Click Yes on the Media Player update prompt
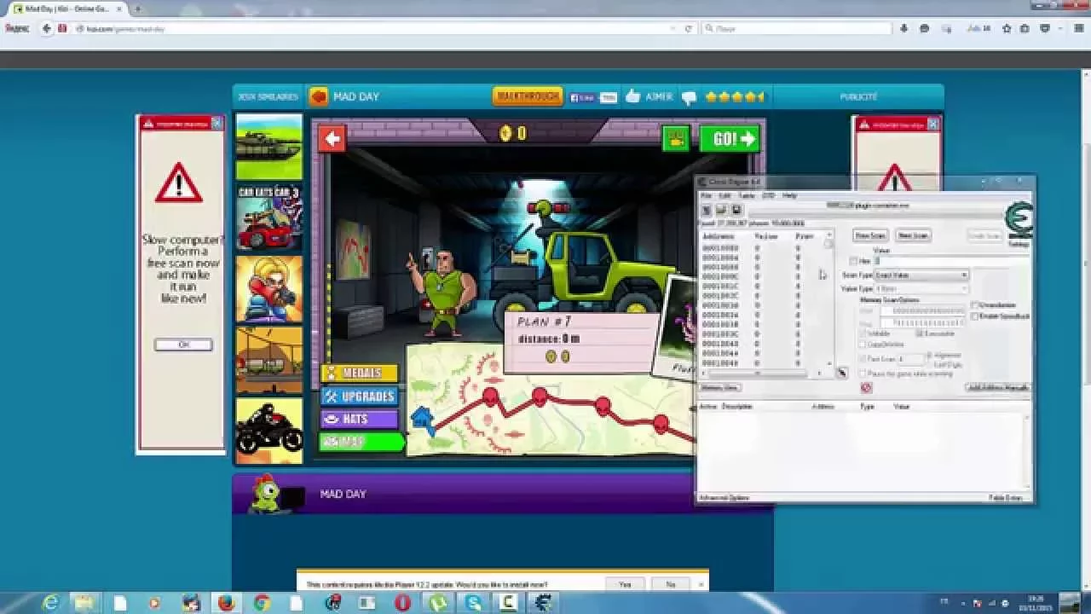1091x614 pixels. (625, 584)
